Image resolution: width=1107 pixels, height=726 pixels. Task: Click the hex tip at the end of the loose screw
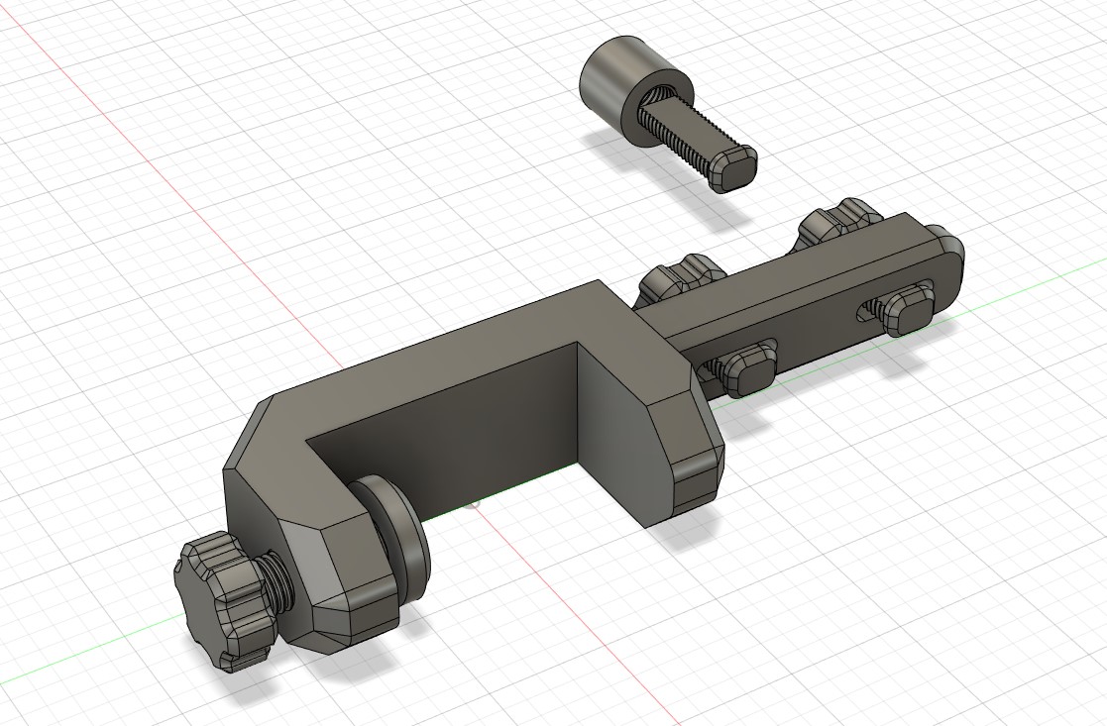click(730, 168)
